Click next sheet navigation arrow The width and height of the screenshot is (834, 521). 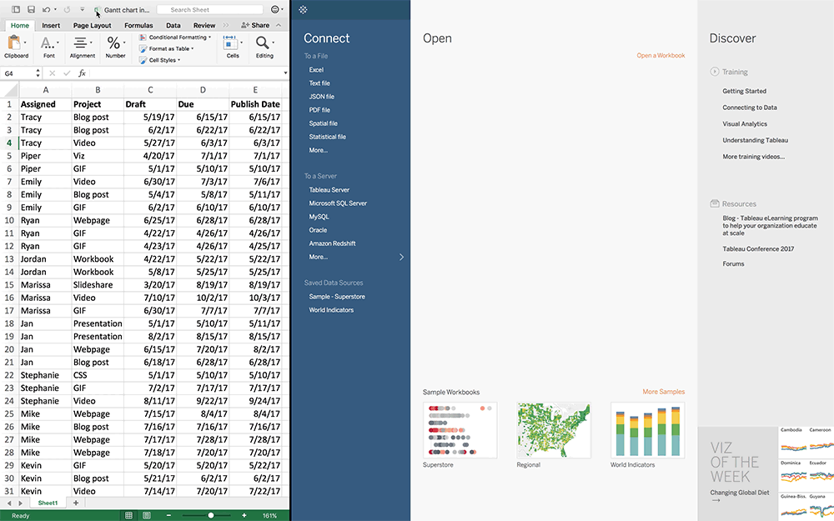pyautogui.click(x=20, y=503)
